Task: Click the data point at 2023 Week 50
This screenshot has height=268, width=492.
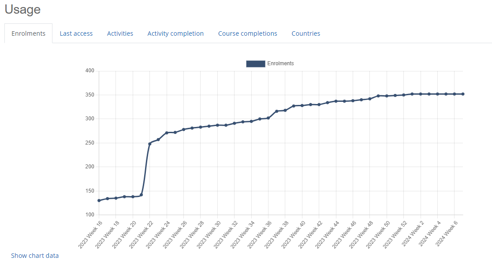Action: click(x=387, y=96)
